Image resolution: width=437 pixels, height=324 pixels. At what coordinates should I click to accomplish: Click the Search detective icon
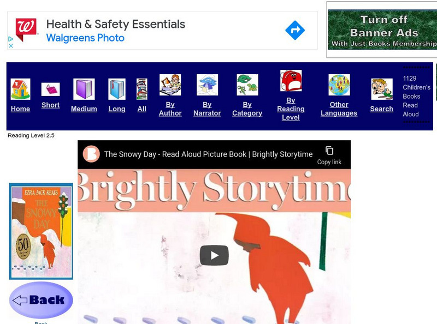(382, 89)
